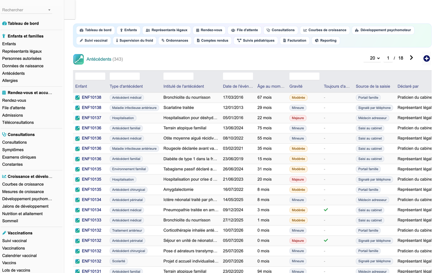Open Tableau de bord tab in top toolbar

[96, 30]
